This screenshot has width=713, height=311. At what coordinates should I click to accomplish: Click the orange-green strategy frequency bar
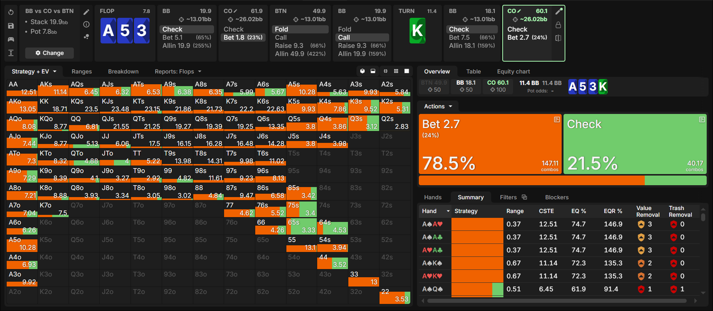tap(562, 180)
